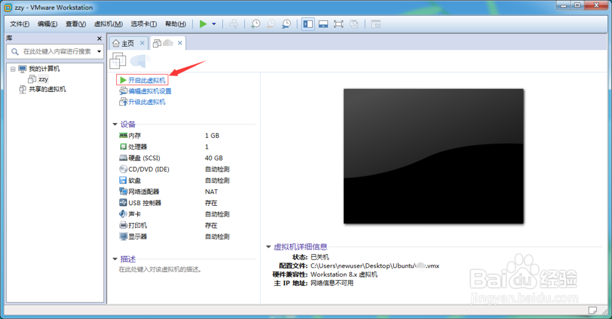Select the NAT network adapter value
The image size is (612, 319).
[211, 192]
